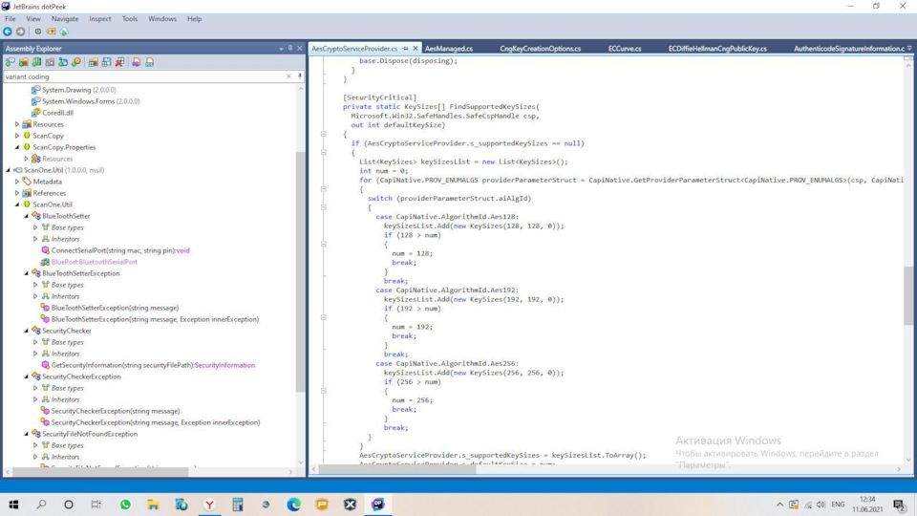Click the teal document icon ending Assembly Explorer toolbar
Viewport: 917px width, 516px height.
(x=150, y=62)
